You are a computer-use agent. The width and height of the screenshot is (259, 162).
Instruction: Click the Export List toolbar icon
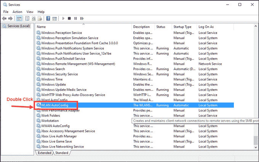(40, 19)
